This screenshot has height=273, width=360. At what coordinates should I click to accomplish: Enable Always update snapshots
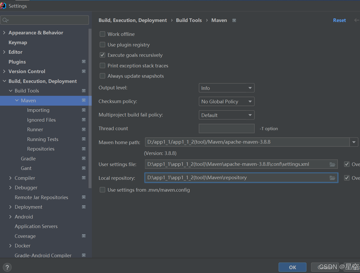coord(102,76)
